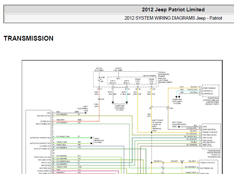Click the '(LEFT REAR QUARTER PANEL)' ground note
This screenshot has width=234, height=174.
[179, 123]
